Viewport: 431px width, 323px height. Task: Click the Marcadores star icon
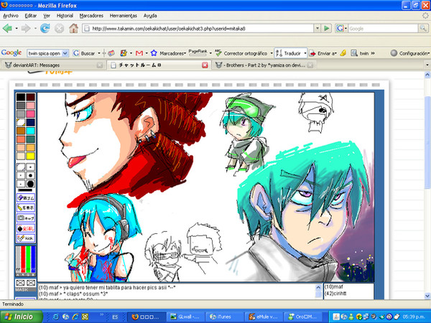pos(154,53)
